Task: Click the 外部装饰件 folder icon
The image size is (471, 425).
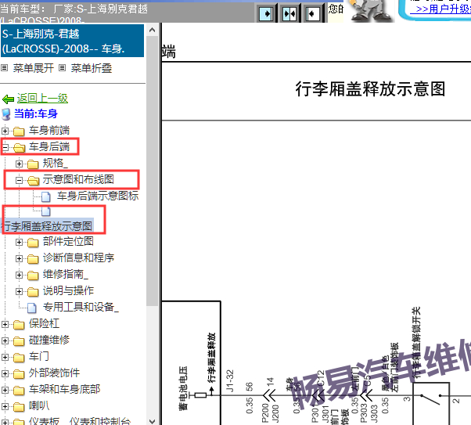Action: click(x=19, y=374)
